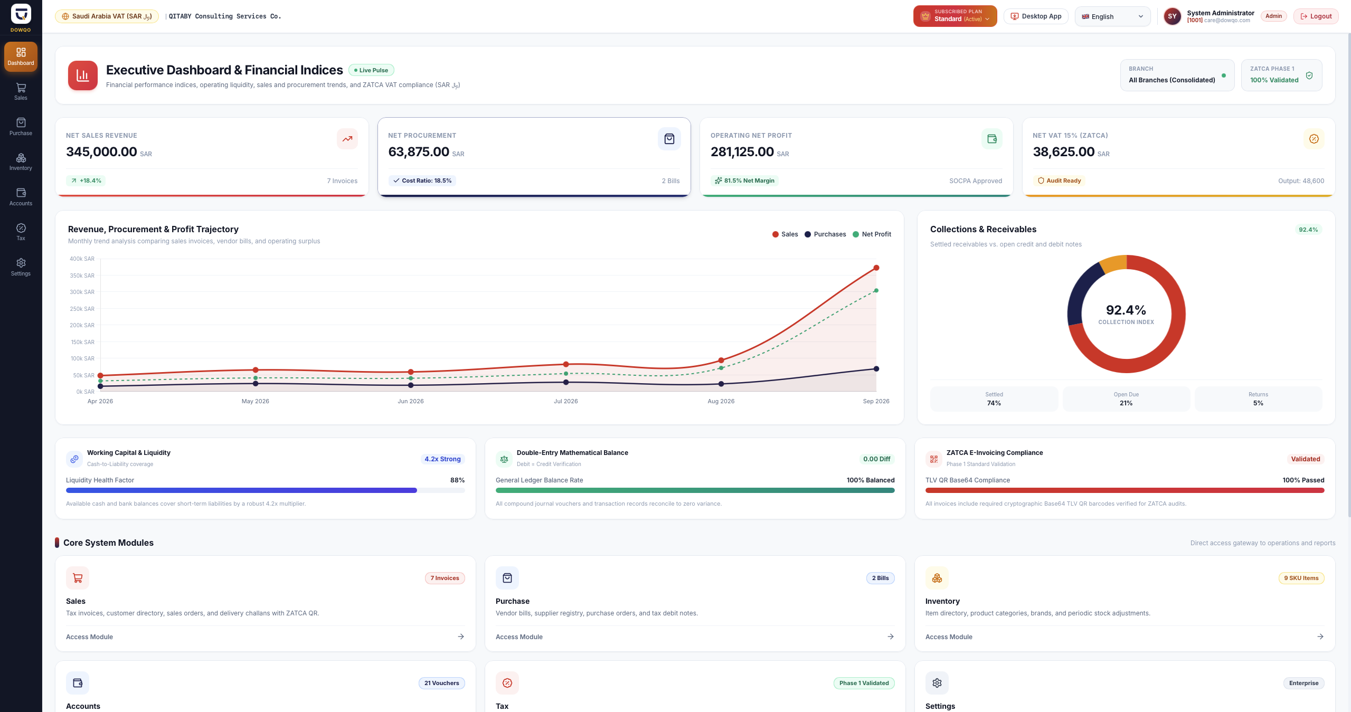Open the Branch All Branches selector
The width and height of the screenshot is (1351, 712).
click(1177, 75)
